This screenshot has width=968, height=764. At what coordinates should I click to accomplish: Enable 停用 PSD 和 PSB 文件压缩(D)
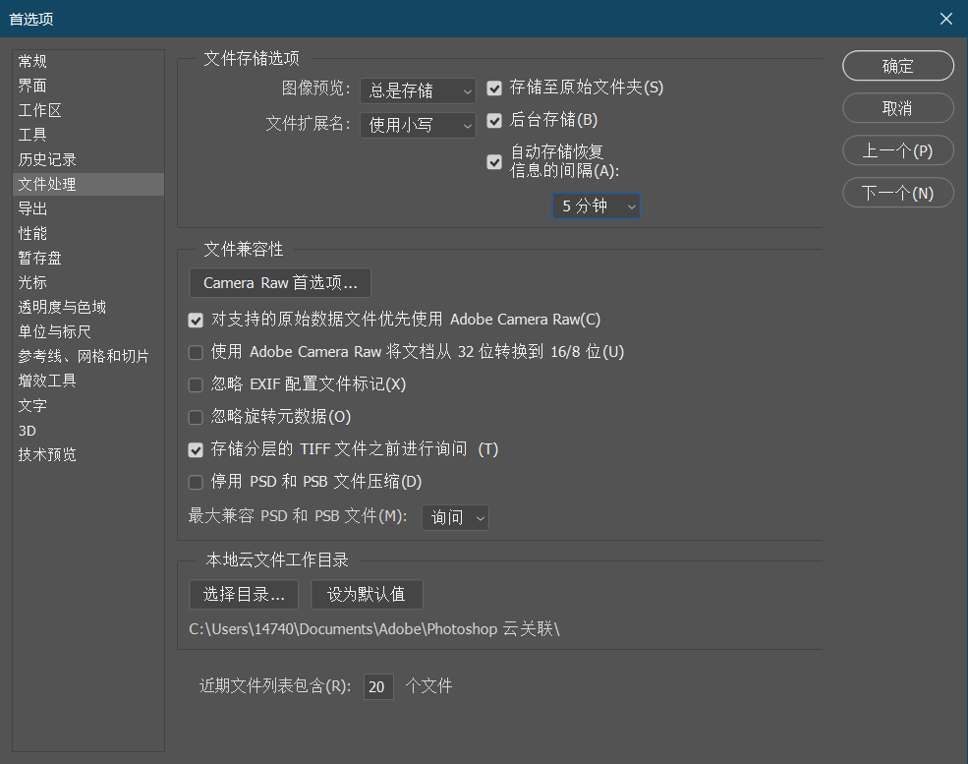coord(196,483)
